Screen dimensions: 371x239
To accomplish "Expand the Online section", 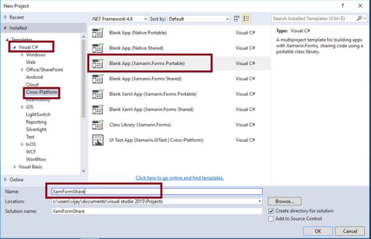I will pyautogui.click(x=6, y=180).
